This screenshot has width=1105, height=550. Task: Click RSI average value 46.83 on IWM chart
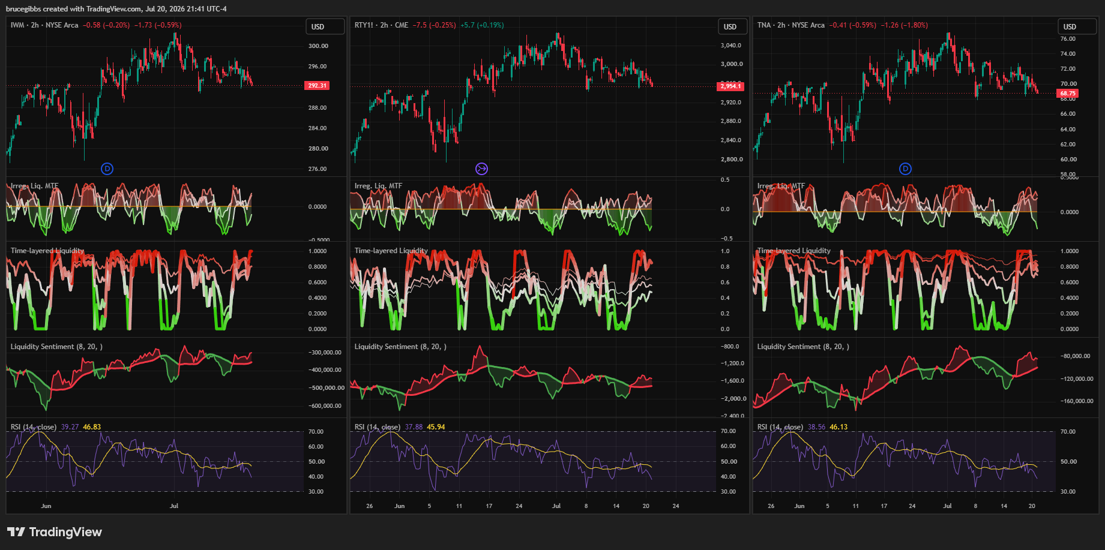(x=92, y=427)
